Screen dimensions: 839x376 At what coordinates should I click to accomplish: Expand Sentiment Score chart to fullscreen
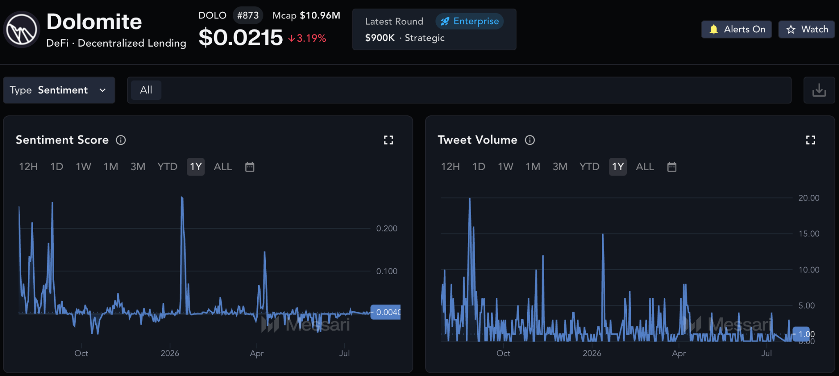tap(388, 140)
